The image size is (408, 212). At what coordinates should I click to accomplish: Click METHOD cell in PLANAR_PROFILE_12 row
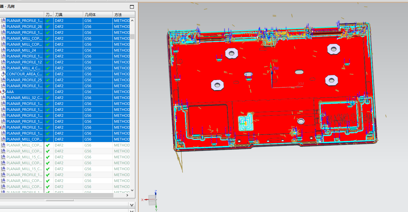[x=121, y=62]
